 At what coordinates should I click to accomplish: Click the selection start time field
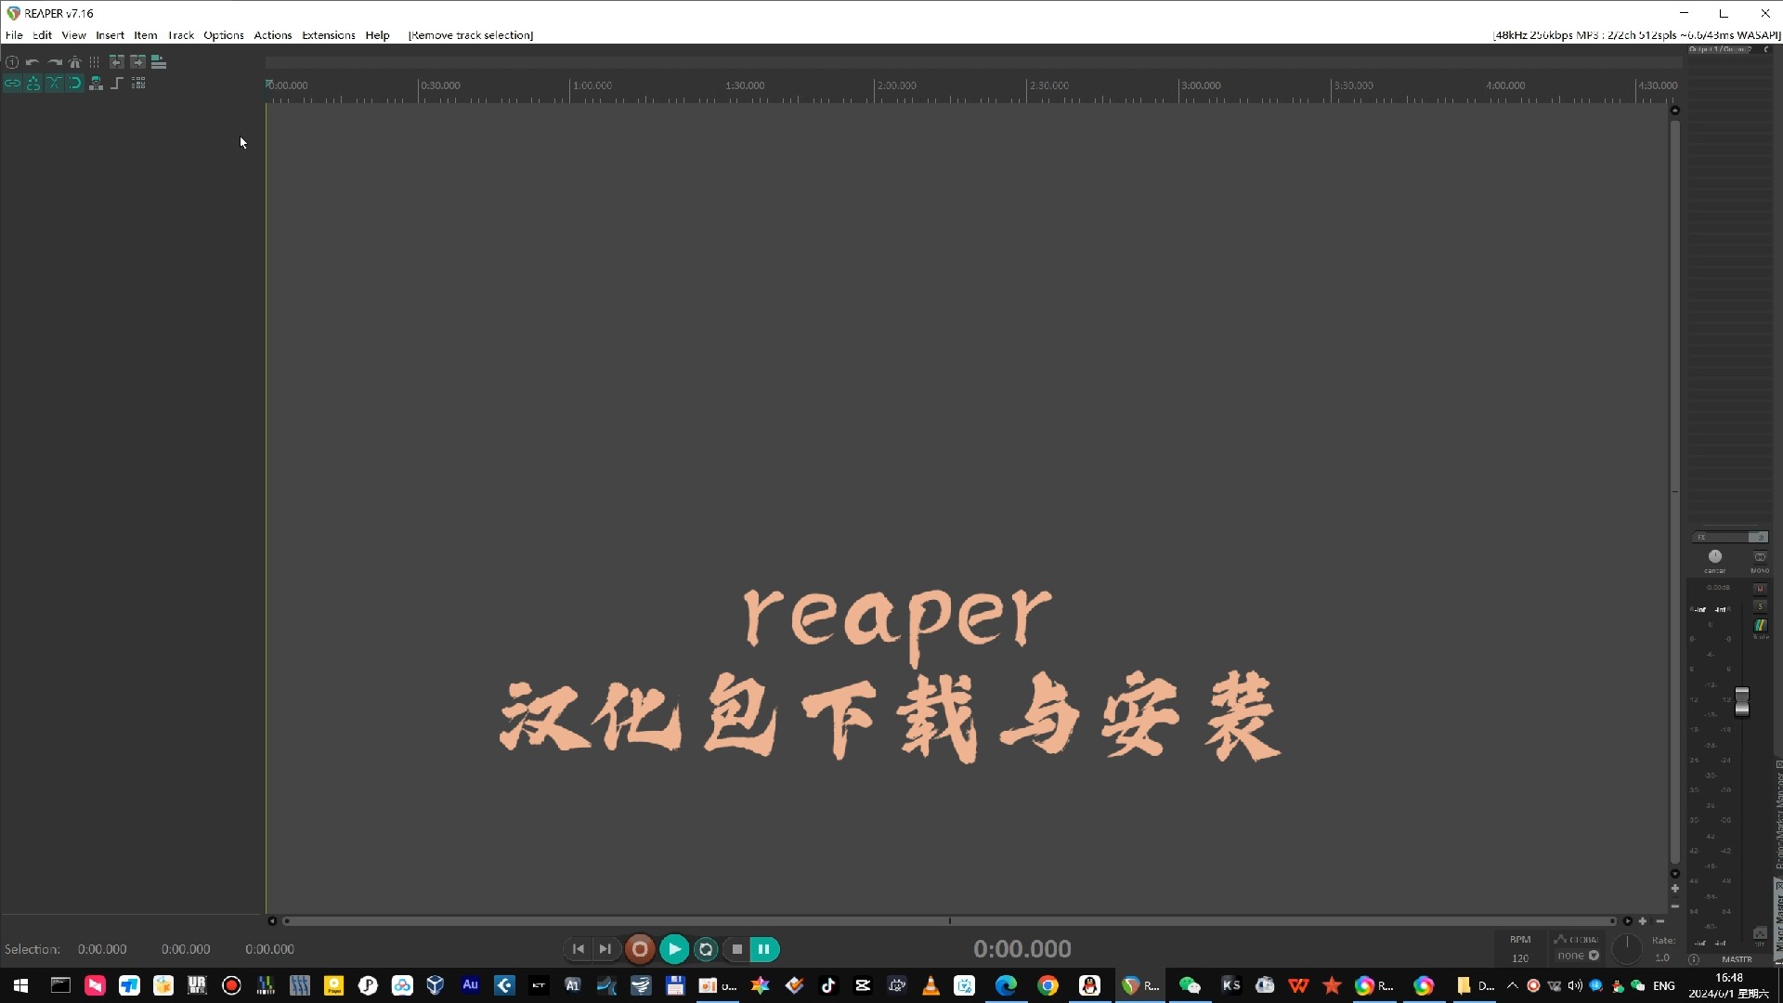pyautogui.click(x=102, y=949)
